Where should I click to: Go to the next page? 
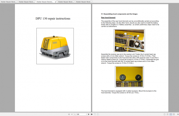(89, 114)
